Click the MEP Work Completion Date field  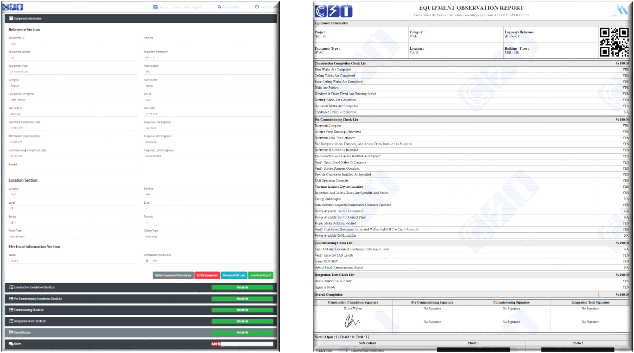point(73,142)
